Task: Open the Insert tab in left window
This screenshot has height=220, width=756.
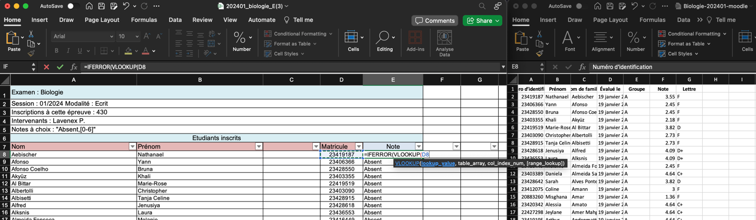Action: [40, 20]
